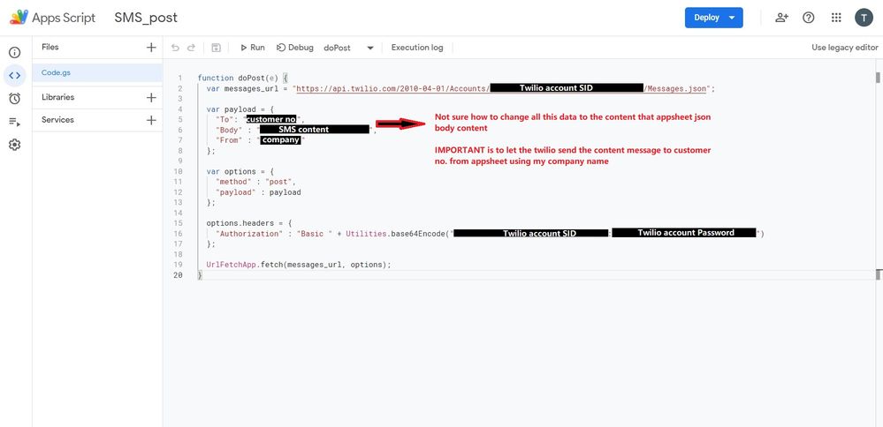
Task: Open the Executions list icon in the sidebar
Action: pyautogui.click(x=15, y=122)
